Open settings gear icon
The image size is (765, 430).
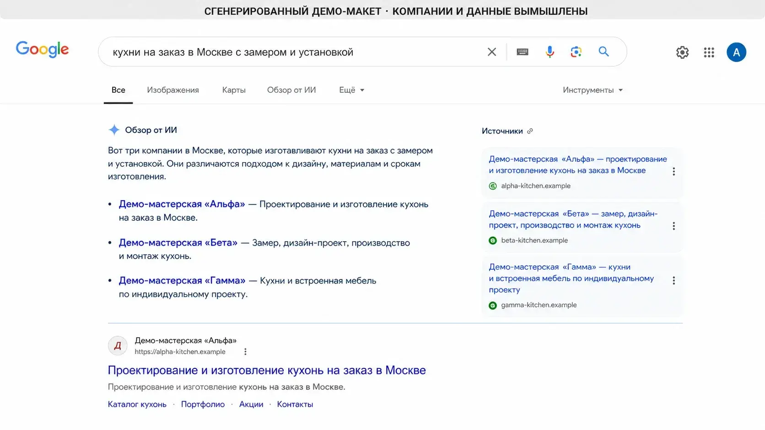tap(682, 52)
